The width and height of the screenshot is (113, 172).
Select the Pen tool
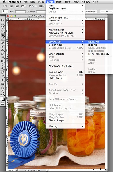[3, 73]
